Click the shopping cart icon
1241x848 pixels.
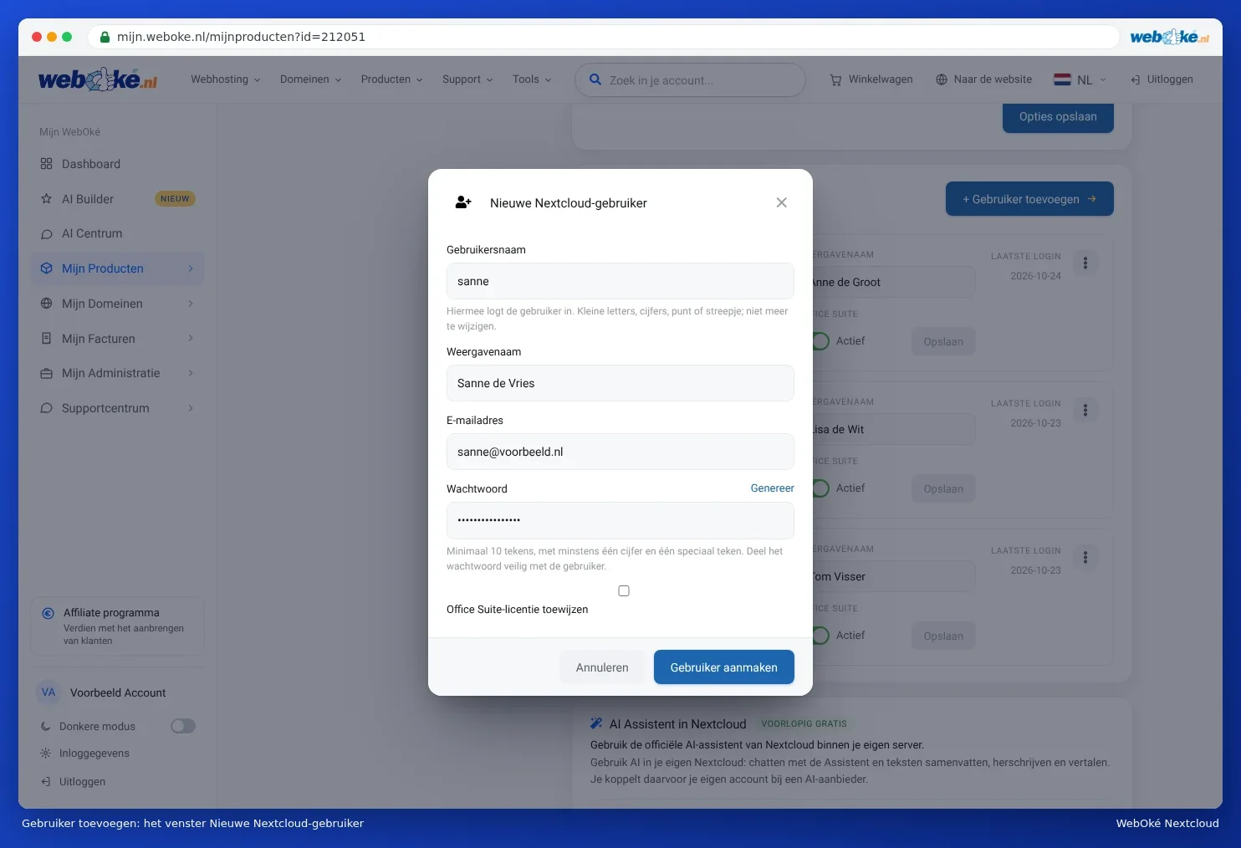835,80
